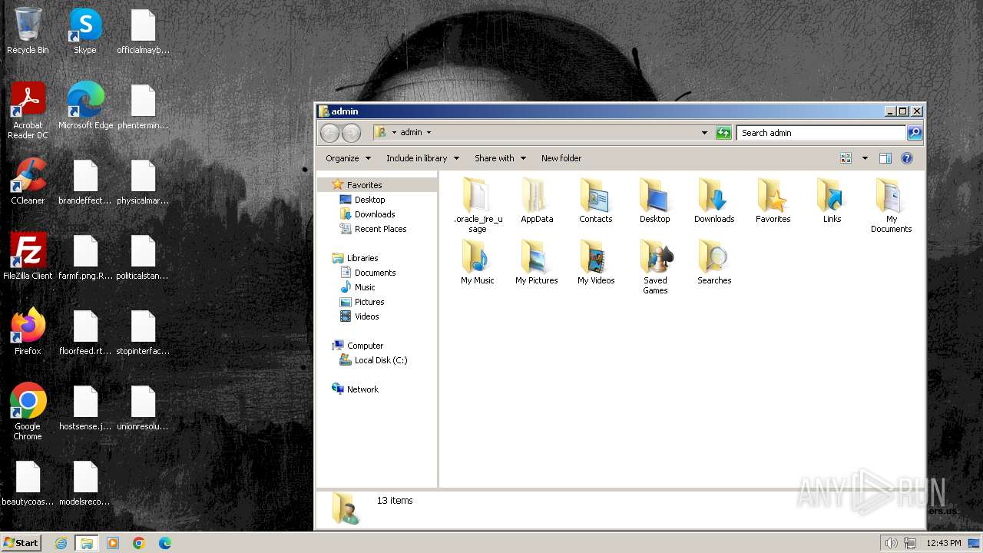Click the Help question mark icon
This screenshot has width=983, height=553.
coord(907,158)
